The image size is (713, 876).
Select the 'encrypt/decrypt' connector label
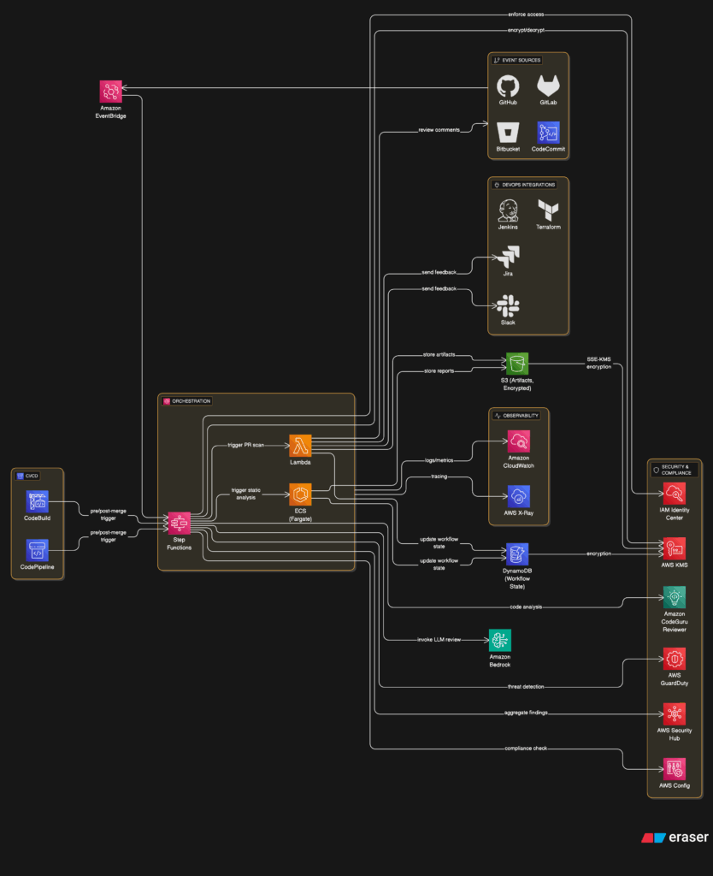coord(526,30)
